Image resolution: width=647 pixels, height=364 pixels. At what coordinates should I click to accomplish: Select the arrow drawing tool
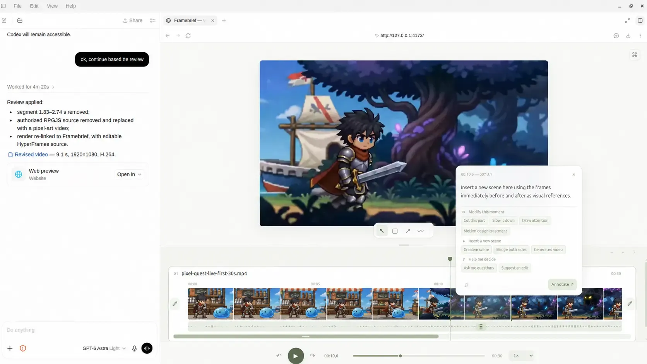408,231
